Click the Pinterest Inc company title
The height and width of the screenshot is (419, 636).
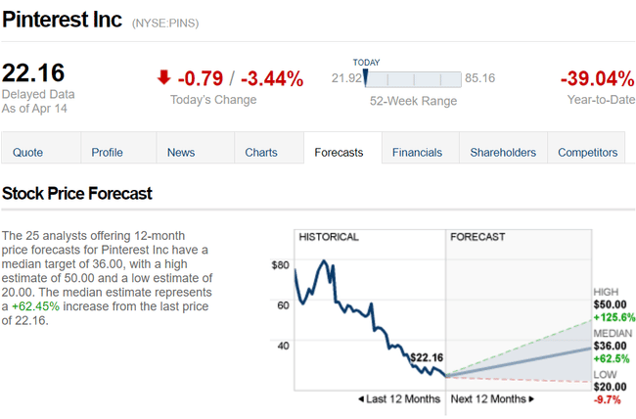[62, 21]
